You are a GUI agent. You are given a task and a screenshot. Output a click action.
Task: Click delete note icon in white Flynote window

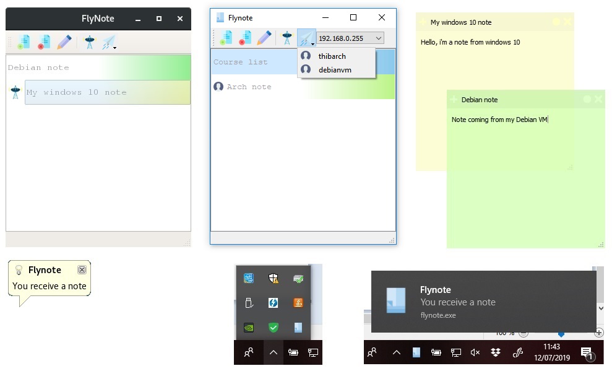pos(245,38)
